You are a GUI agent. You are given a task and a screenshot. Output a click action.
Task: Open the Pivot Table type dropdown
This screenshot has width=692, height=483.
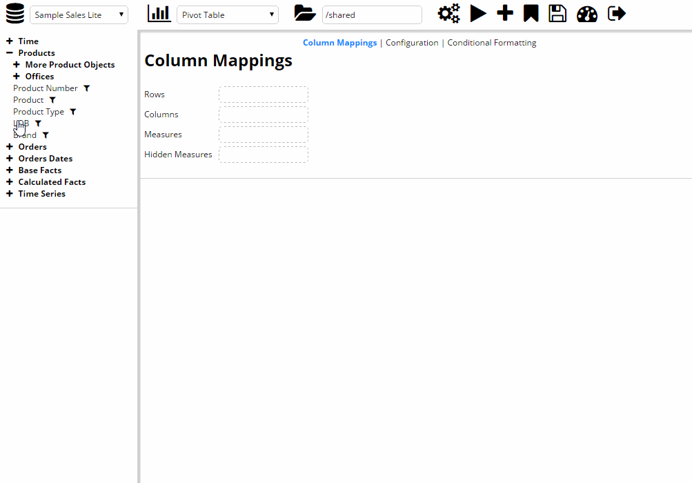(x=228, y=15)
